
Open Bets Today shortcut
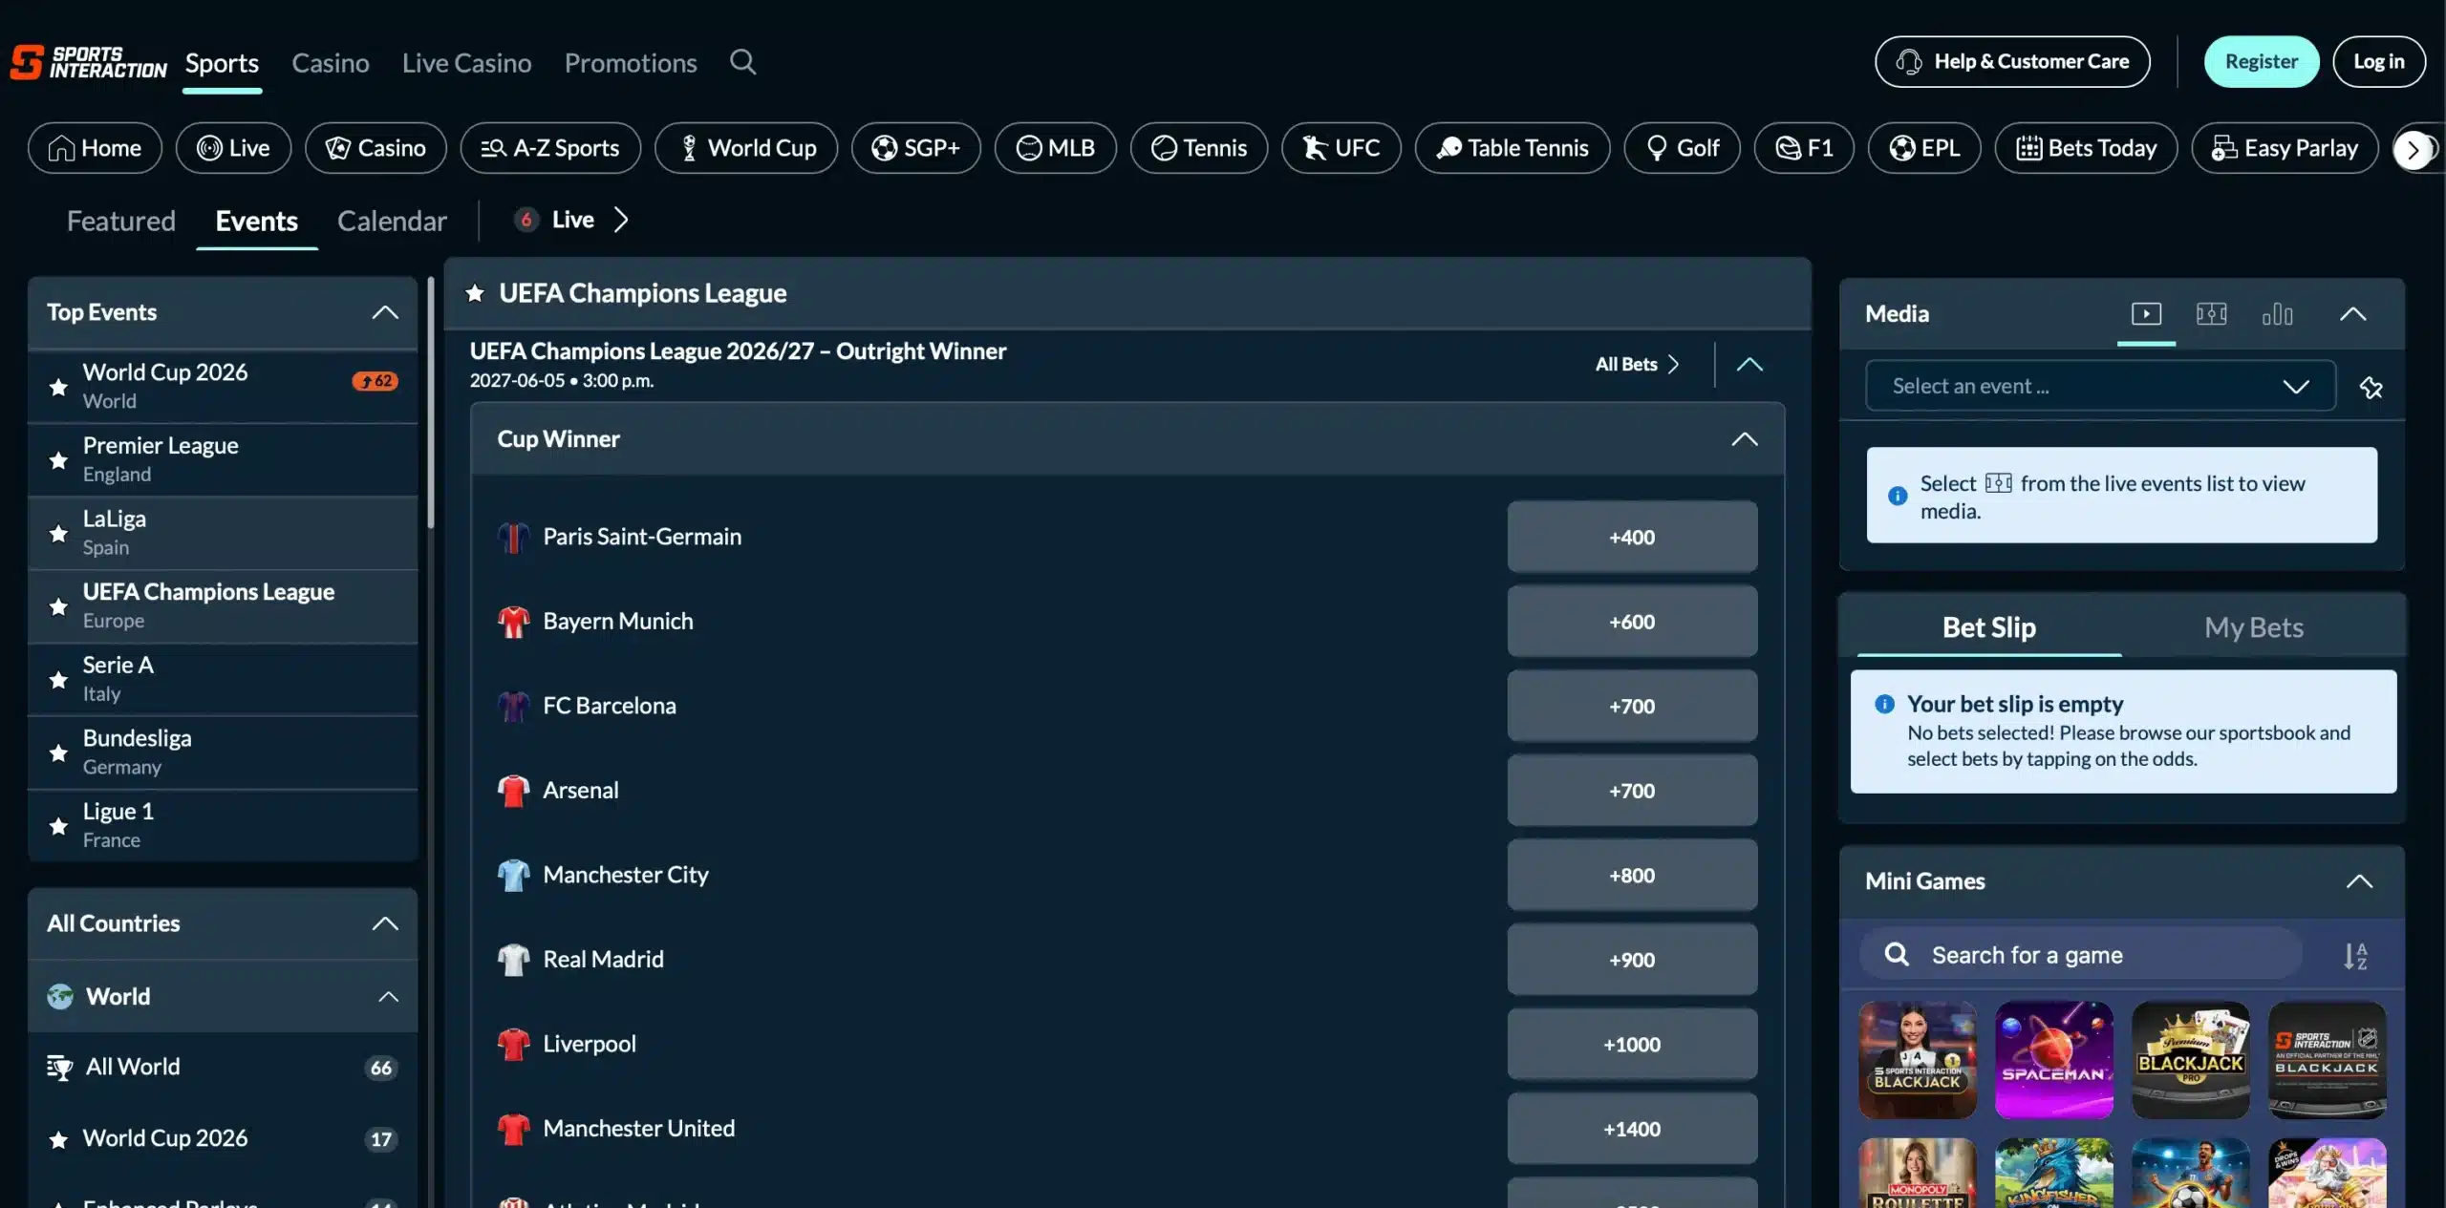tap(2086, 148)
